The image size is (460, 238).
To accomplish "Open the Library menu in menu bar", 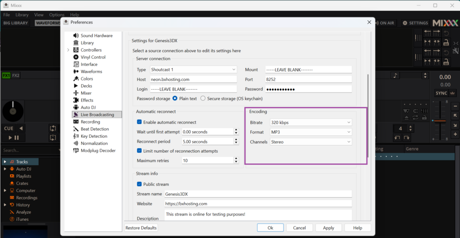I will tap(22, 15).
